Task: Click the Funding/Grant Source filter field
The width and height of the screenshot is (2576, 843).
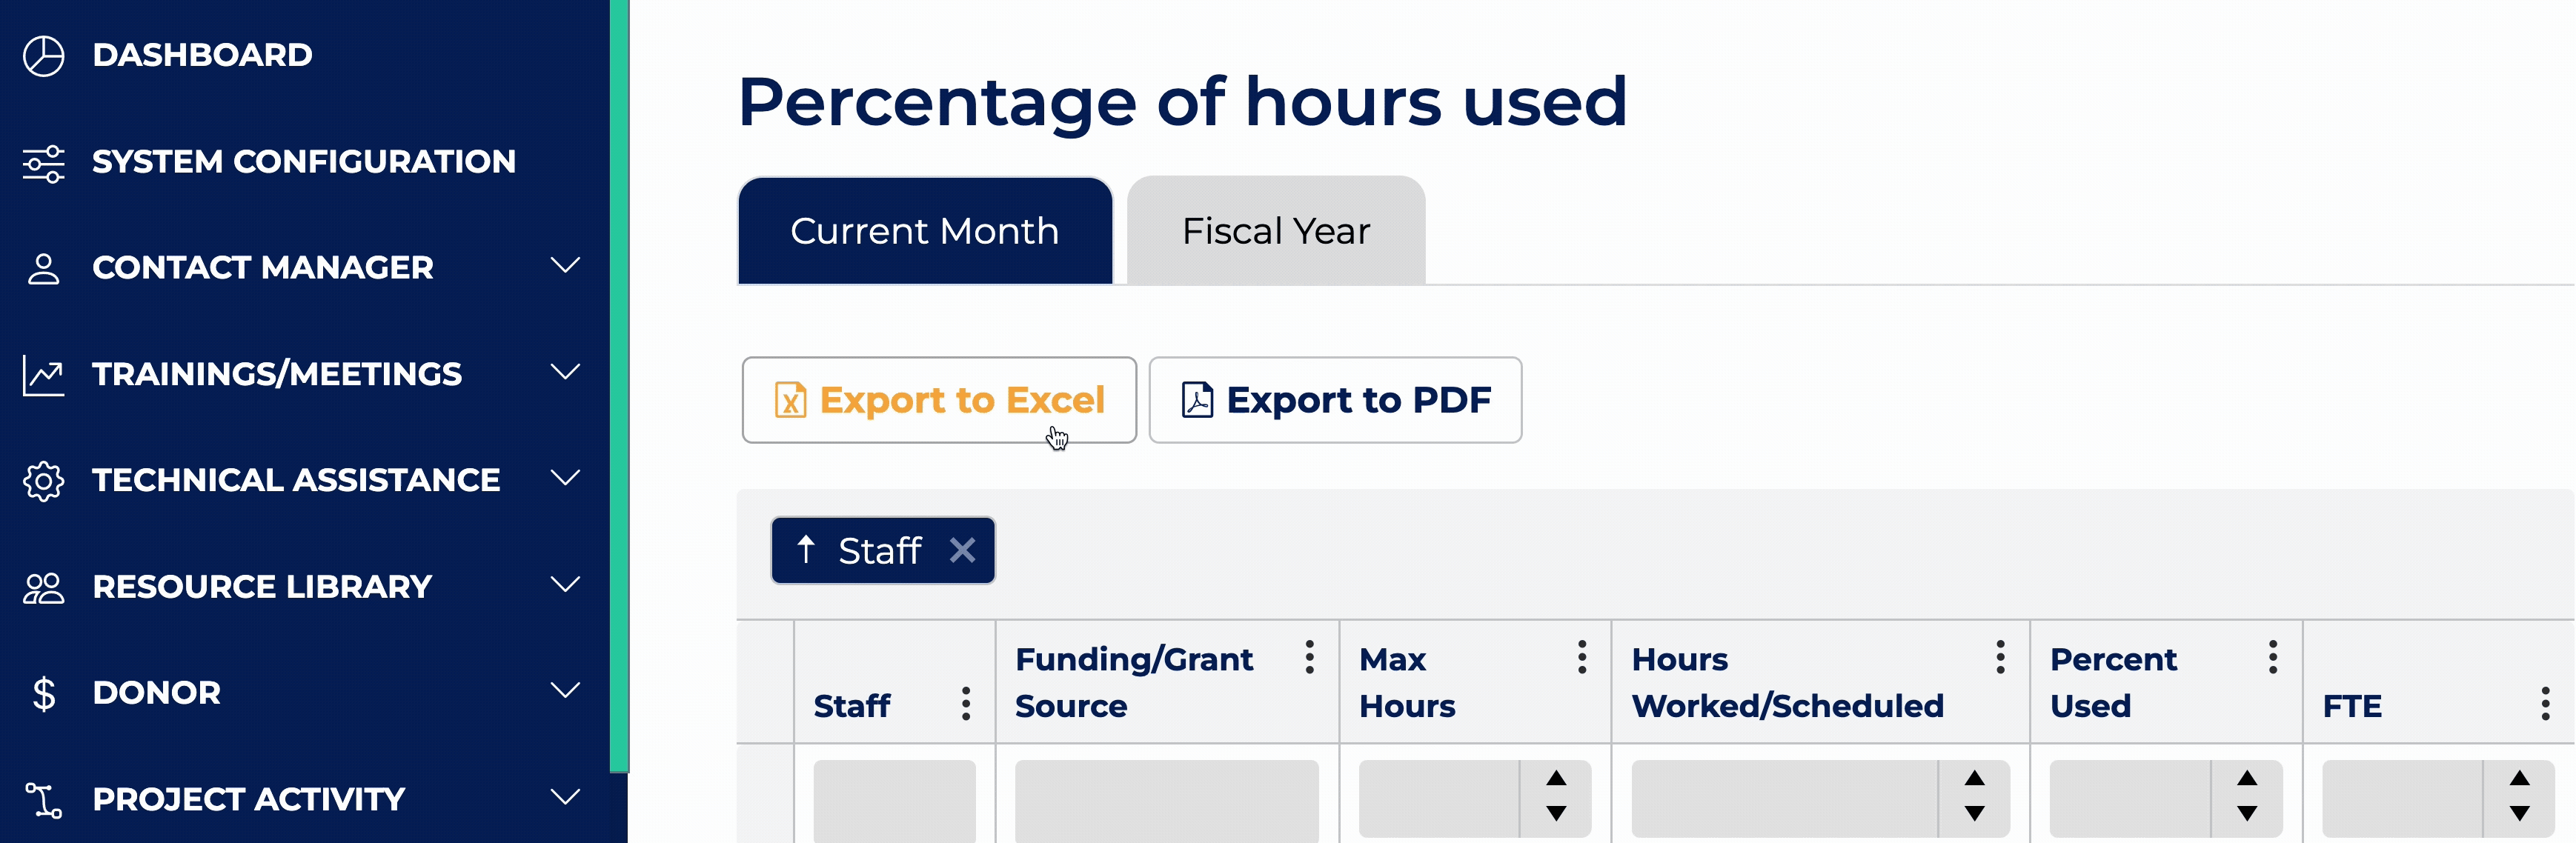Action: (x=1166, y=799)
